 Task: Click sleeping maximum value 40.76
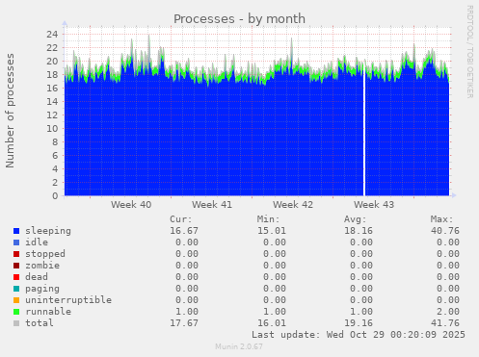pos(445,231)
